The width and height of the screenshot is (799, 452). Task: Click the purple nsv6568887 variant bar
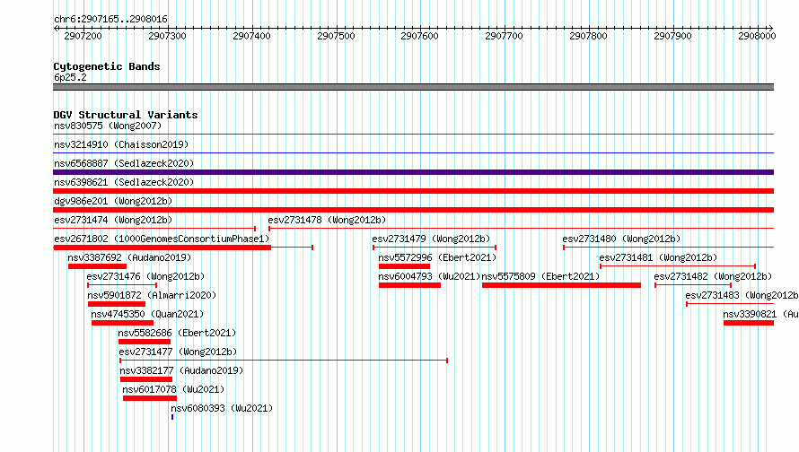[413, 172]
